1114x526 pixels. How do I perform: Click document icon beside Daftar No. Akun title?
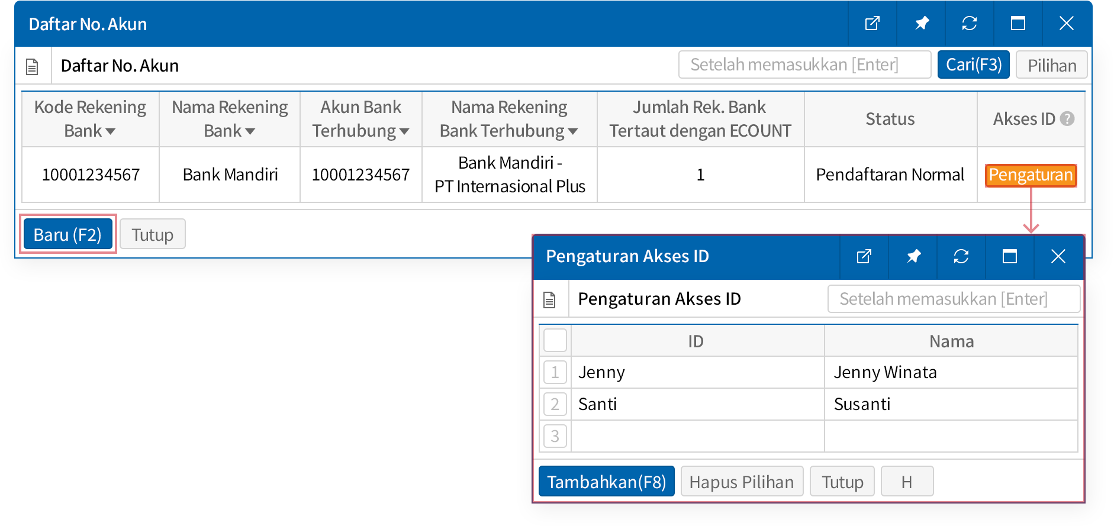(x=33, y=66)
